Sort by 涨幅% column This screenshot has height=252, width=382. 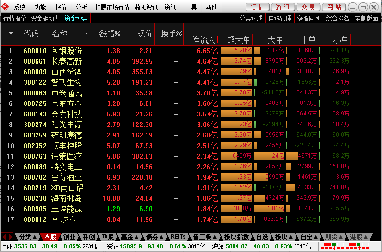coord(110,34)
